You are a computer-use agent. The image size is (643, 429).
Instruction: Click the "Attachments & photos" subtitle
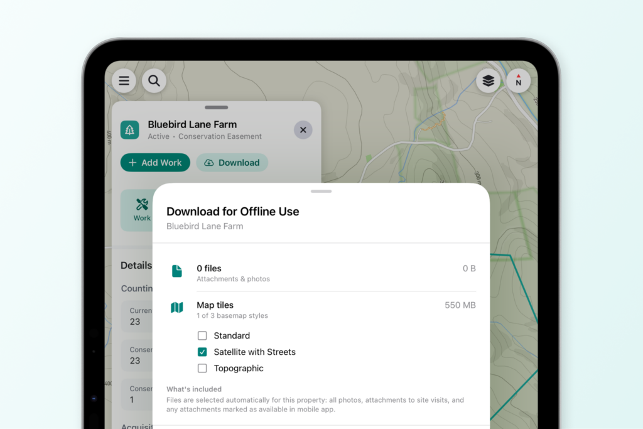coord(234,279)
